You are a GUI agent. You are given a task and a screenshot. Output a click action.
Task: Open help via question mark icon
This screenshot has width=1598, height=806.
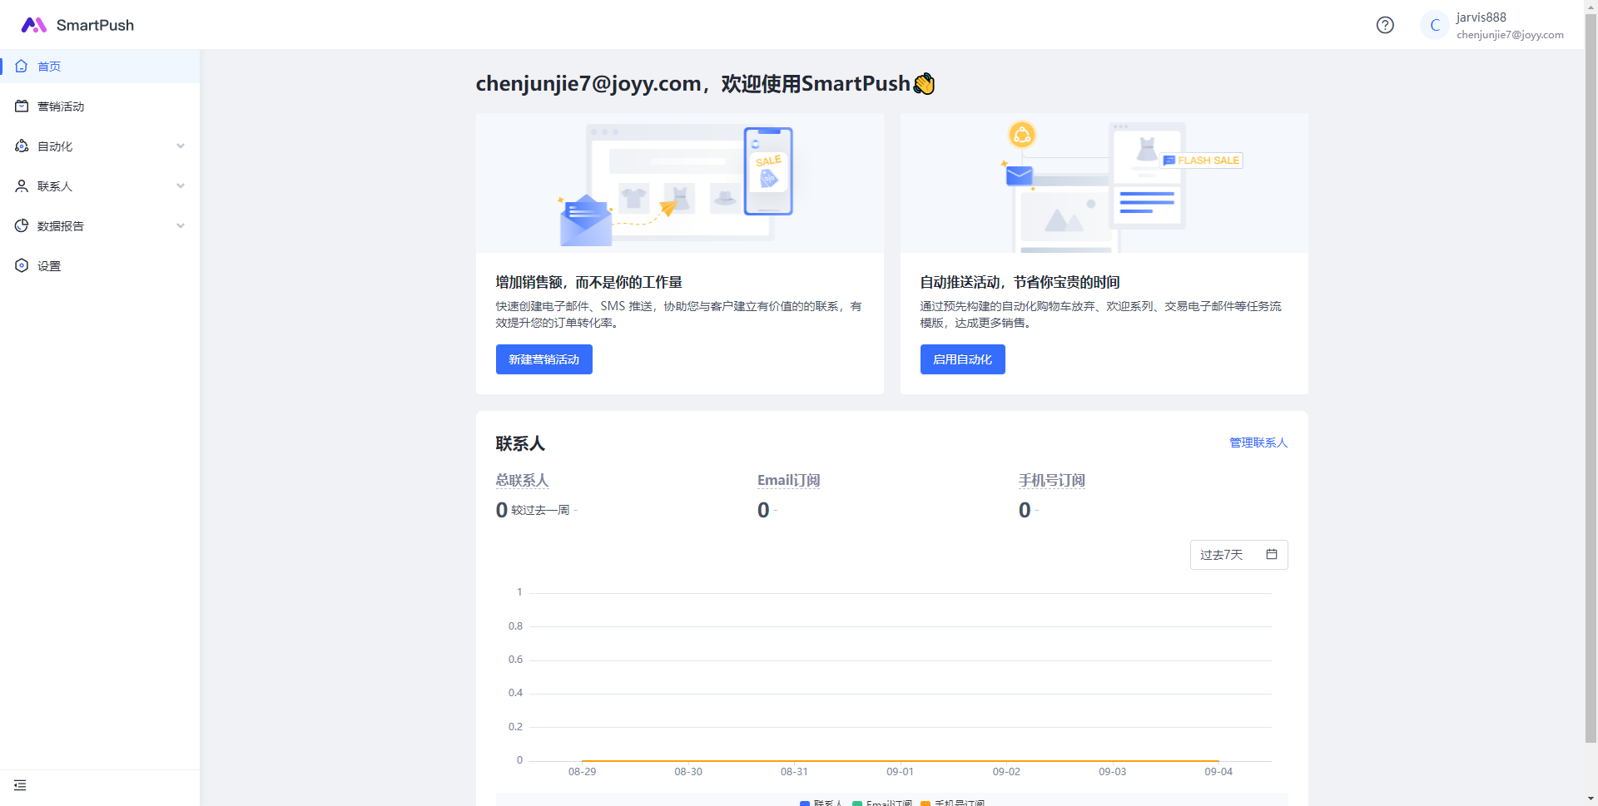point(1385,25)
